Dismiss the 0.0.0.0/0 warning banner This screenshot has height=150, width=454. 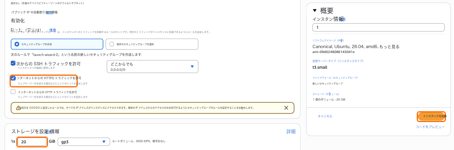(x=286, y=108)
